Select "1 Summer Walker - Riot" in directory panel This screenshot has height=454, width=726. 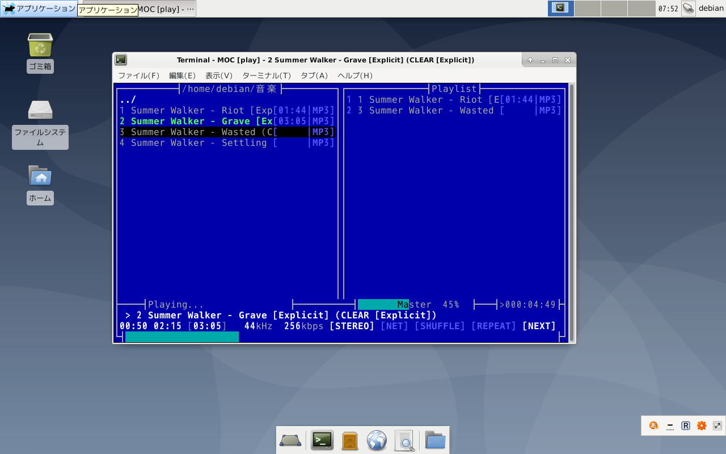pos(227,111)
